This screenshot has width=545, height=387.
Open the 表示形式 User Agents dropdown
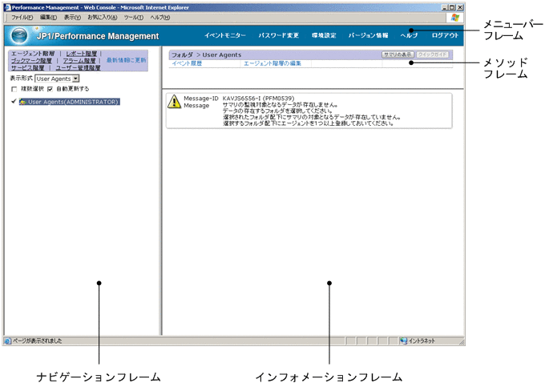(57, 79)
